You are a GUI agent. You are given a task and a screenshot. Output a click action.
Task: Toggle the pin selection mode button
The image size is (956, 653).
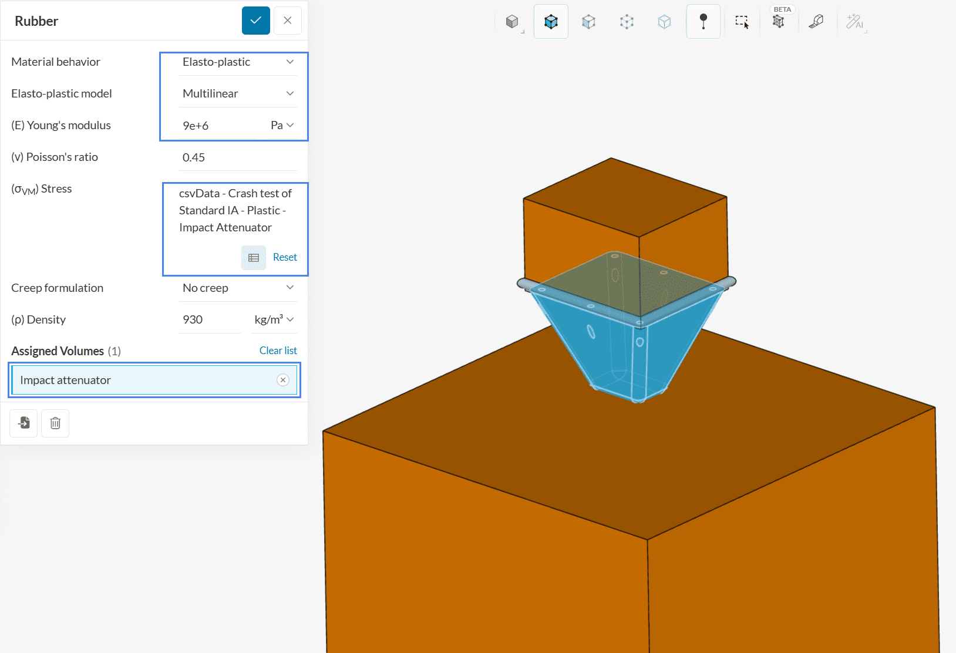pos(703,22)
